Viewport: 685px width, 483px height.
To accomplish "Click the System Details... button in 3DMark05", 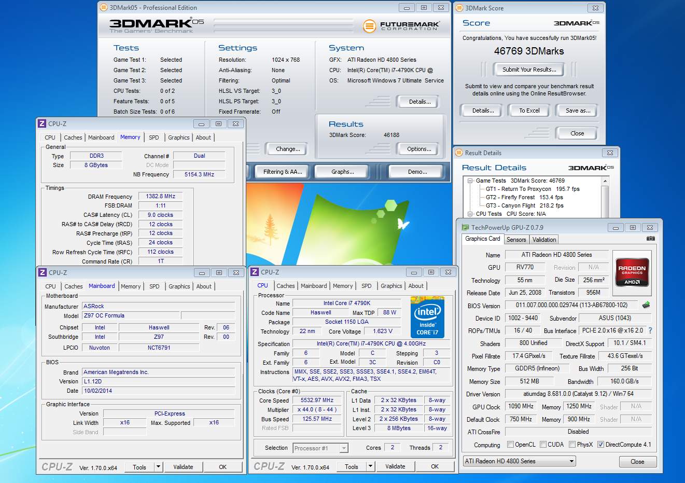I will coord(420,102).
